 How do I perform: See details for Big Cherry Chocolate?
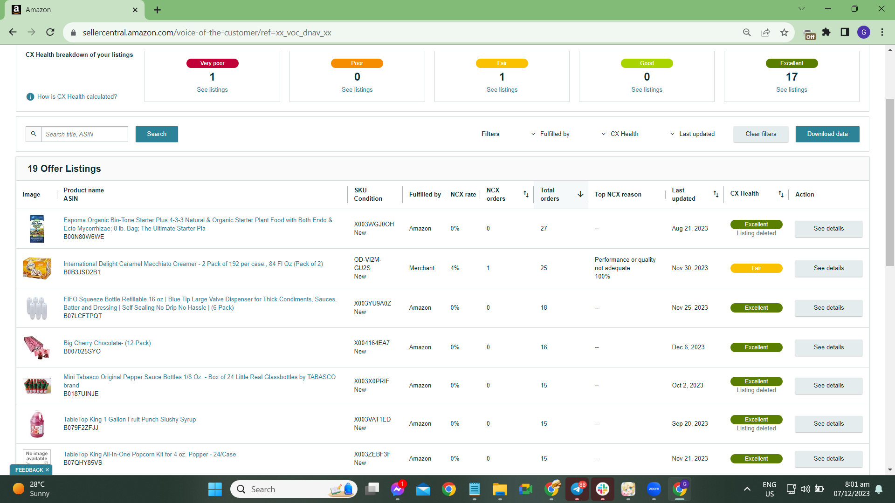tap(828, 347)
